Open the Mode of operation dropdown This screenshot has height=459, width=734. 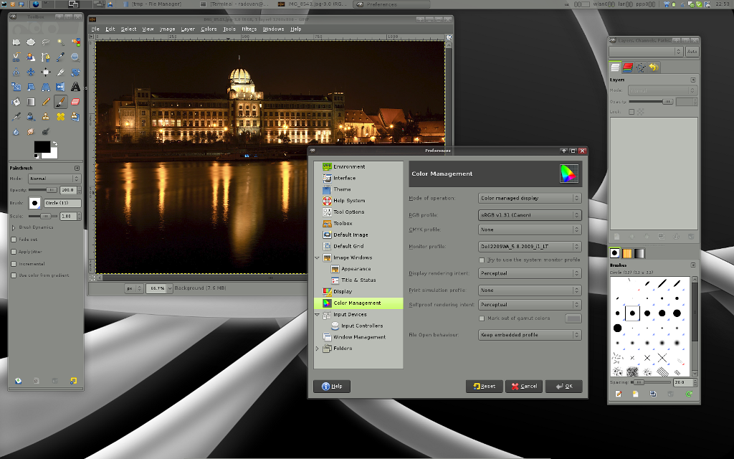click(529, 198)
